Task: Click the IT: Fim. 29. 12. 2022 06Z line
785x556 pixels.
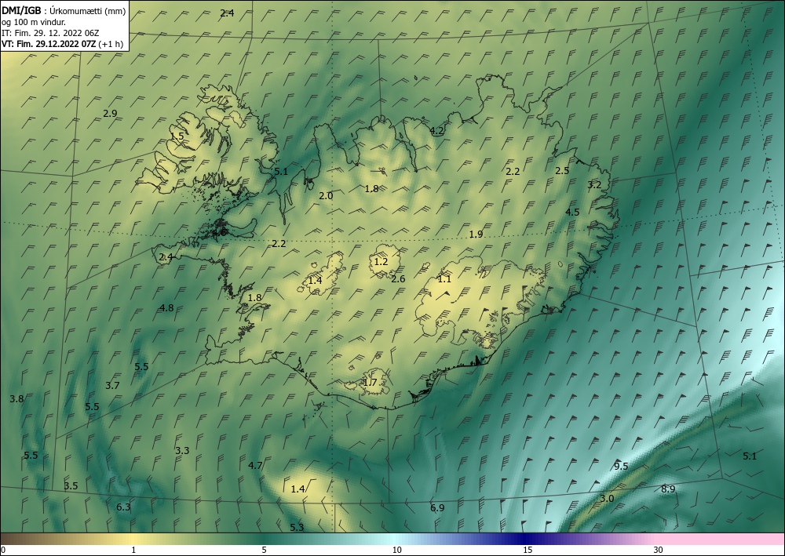Action: point(50,33)
